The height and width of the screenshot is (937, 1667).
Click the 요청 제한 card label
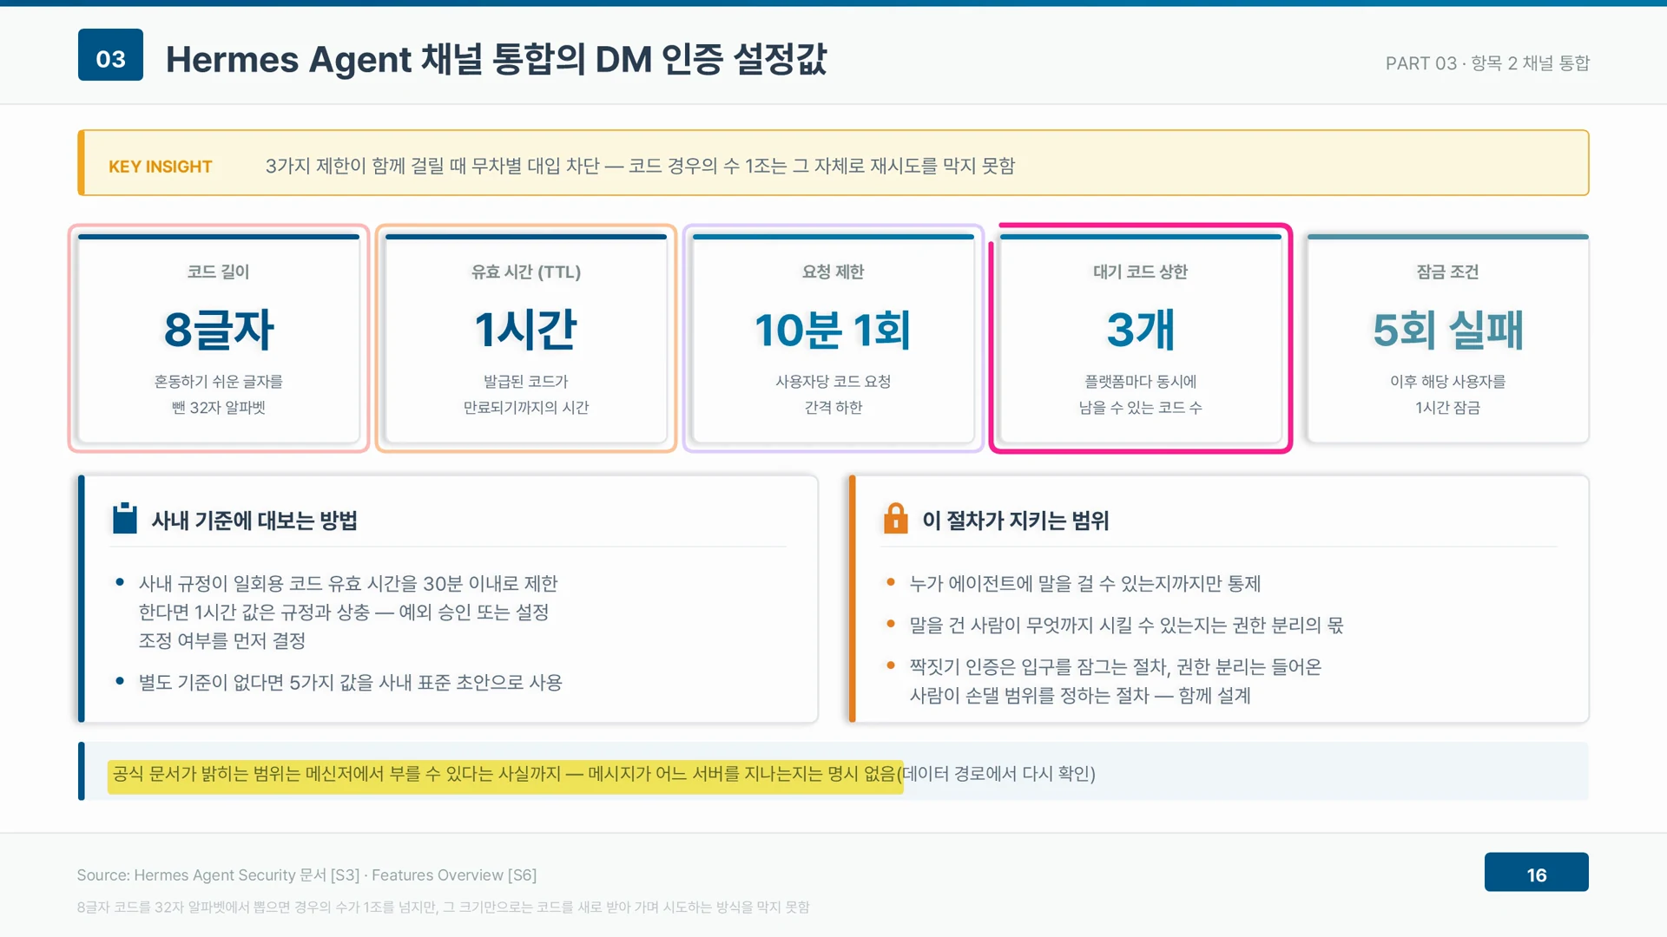(x=833, y=272)
